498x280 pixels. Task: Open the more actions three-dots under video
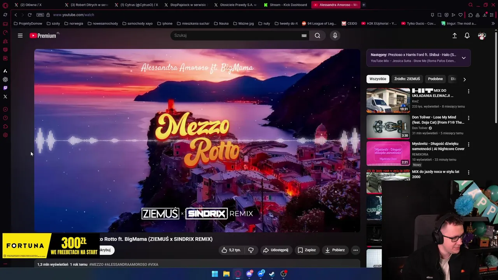click(356, 250)
